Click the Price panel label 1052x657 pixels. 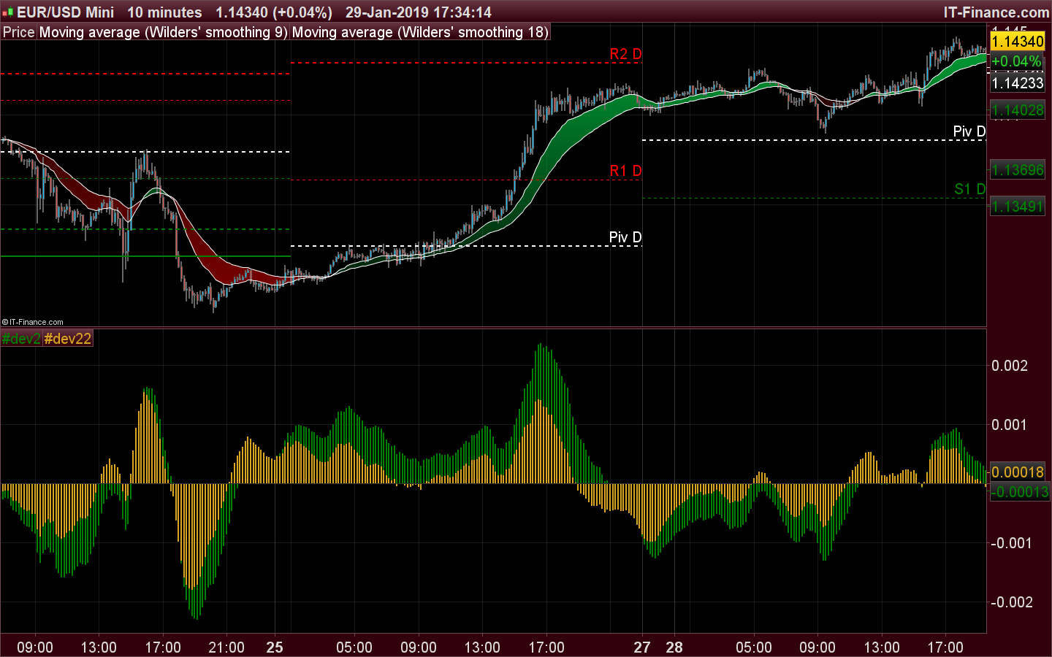point(18,32)
